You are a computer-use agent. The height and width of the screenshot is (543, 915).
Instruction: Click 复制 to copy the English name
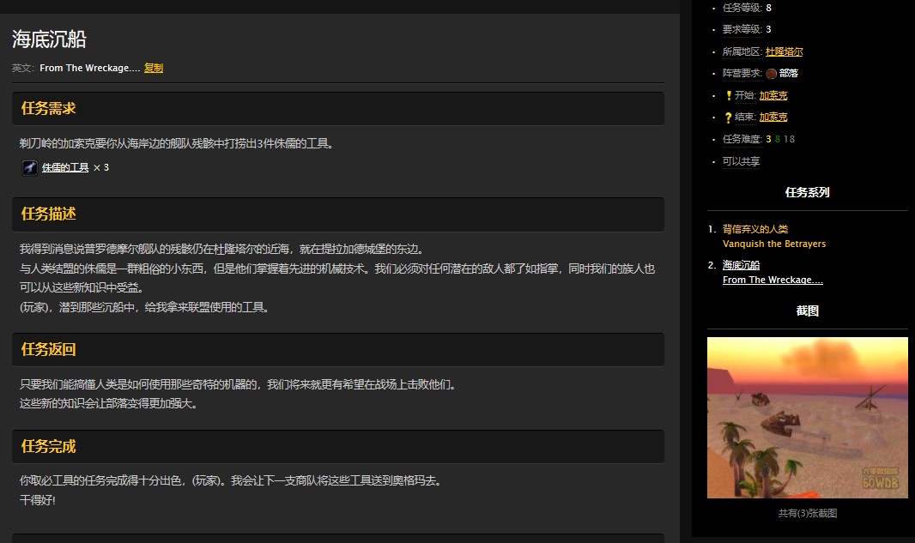153,68
